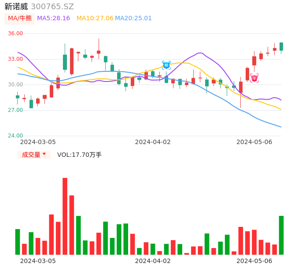Click the 30.00 price axis label
This screenshot has width=302, height=267.
point(15,85)
